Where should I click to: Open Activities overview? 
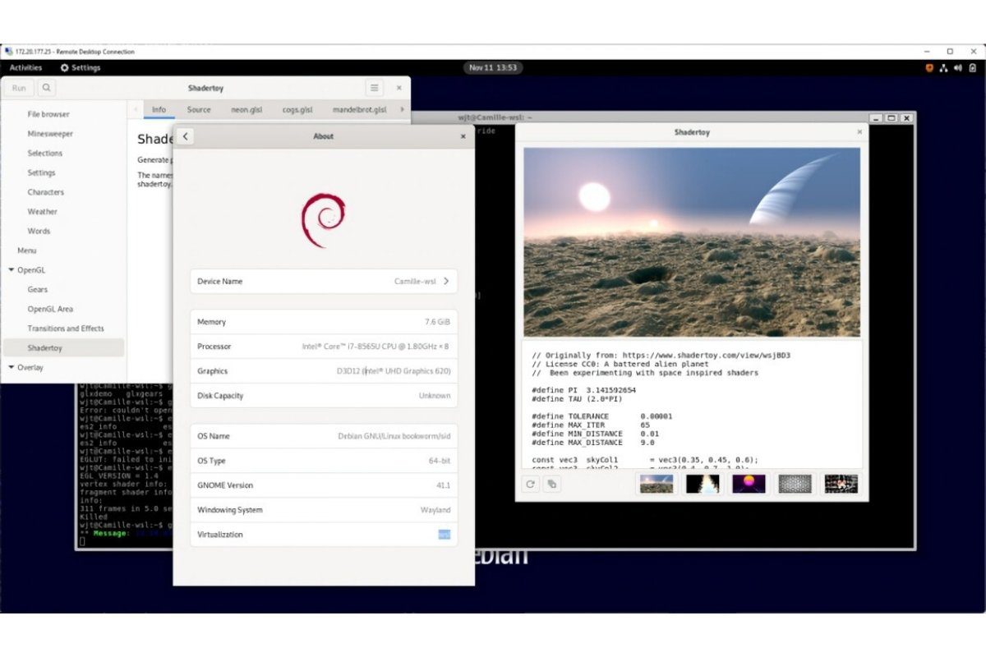pos(25,68)
